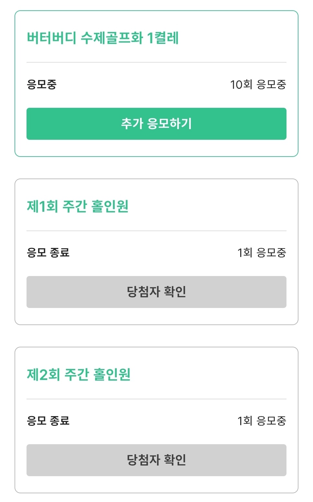Screen dimensions: 313x502
Task: Click 응모 종료 status in 제1회 card
Action: [x=48, y=252]
